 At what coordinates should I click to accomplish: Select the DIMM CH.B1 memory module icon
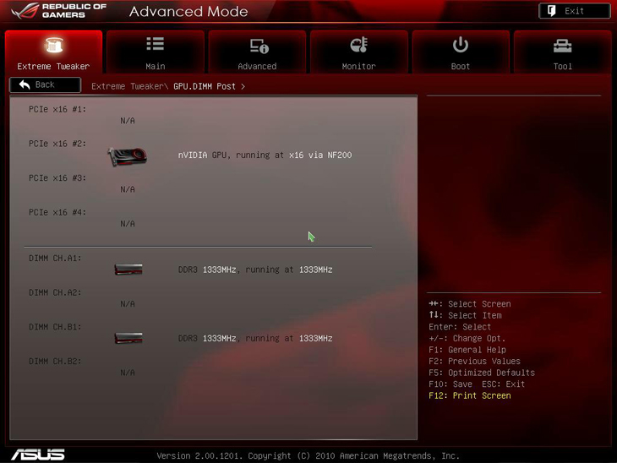[128, 338]
